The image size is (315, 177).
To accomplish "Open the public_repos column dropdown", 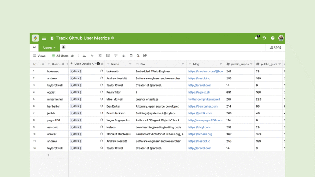I will (251, 64).
